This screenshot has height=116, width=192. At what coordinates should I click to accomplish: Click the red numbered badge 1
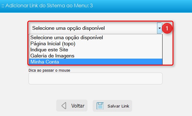[x=167, y=28]
